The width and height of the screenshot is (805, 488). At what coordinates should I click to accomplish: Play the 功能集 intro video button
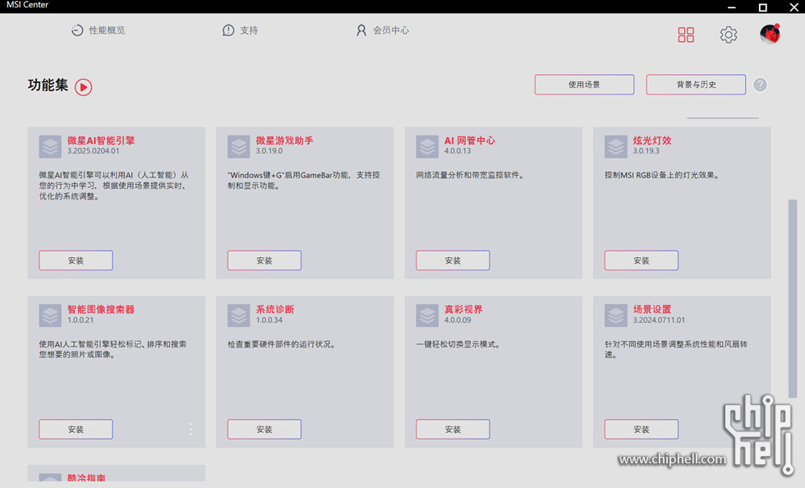pyautogui.click(x=83, y=87)
